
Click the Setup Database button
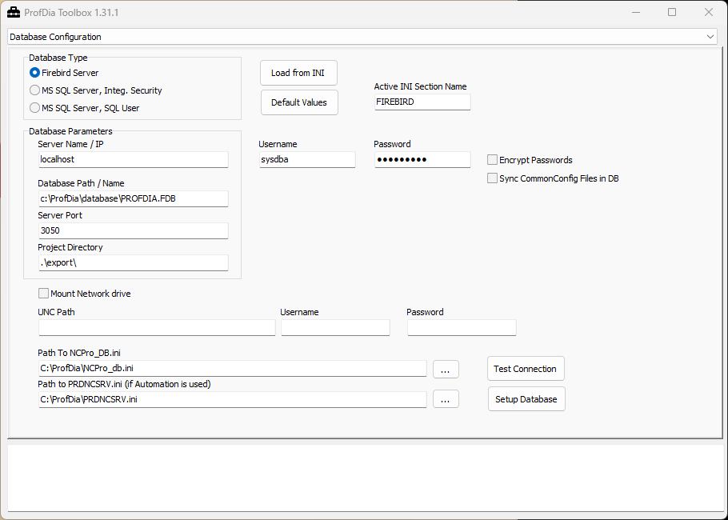click(x=526, y=399)
